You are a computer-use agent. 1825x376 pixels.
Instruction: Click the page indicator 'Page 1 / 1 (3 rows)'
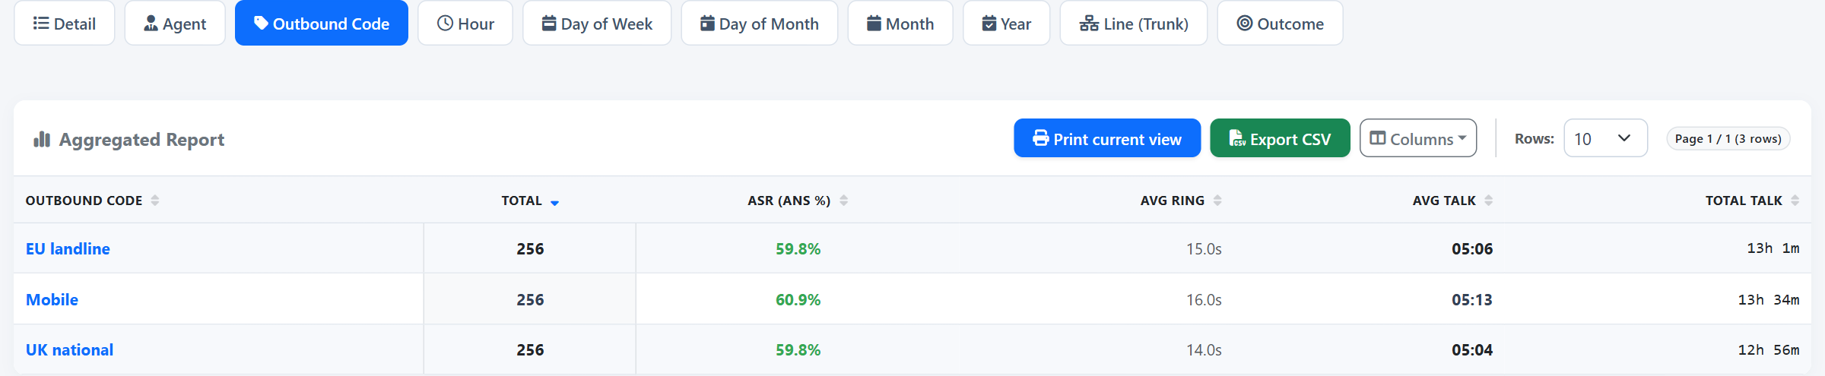[1728, 139]
